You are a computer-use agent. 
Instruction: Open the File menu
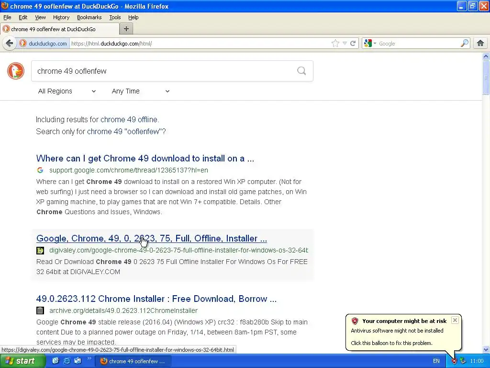[7, 17]
